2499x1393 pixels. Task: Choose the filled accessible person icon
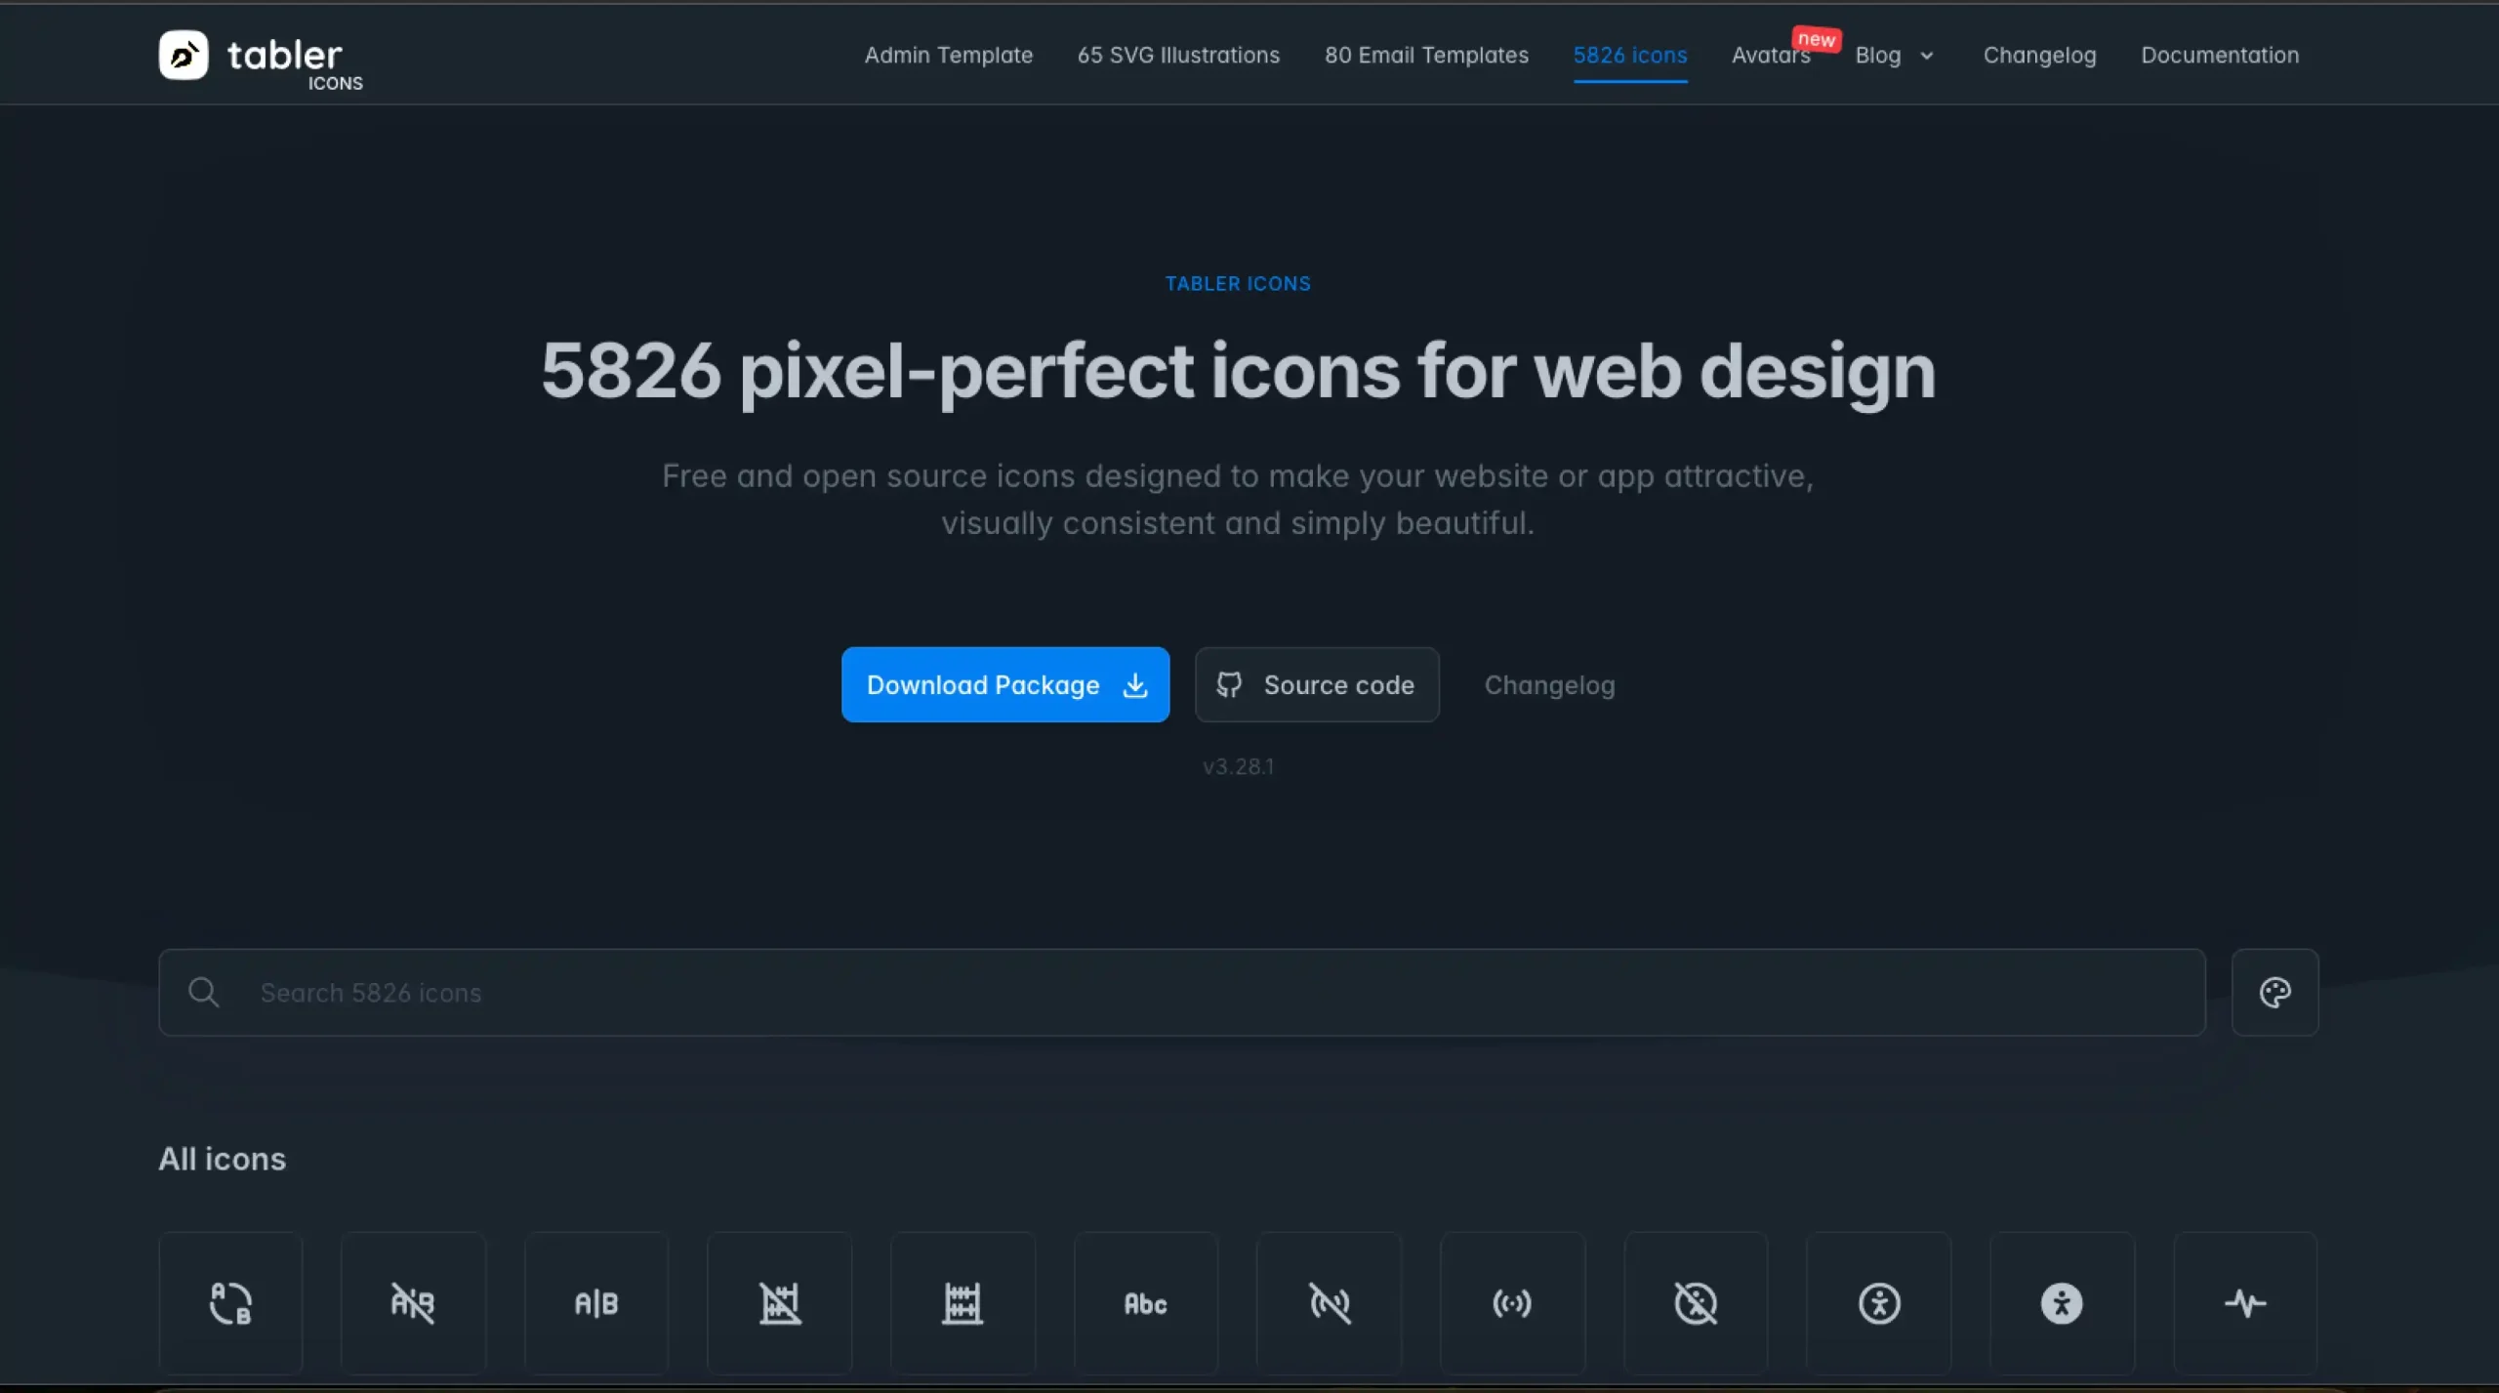pyautogui.click(x=2062, y=1303)
